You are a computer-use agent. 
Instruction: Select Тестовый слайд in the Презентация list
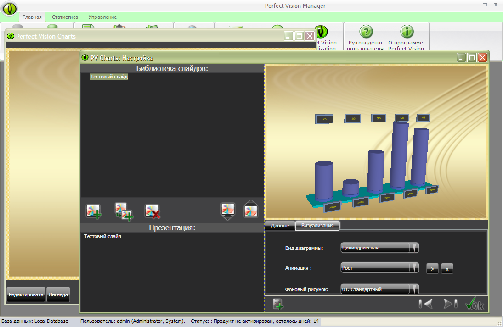pos(102,236)
